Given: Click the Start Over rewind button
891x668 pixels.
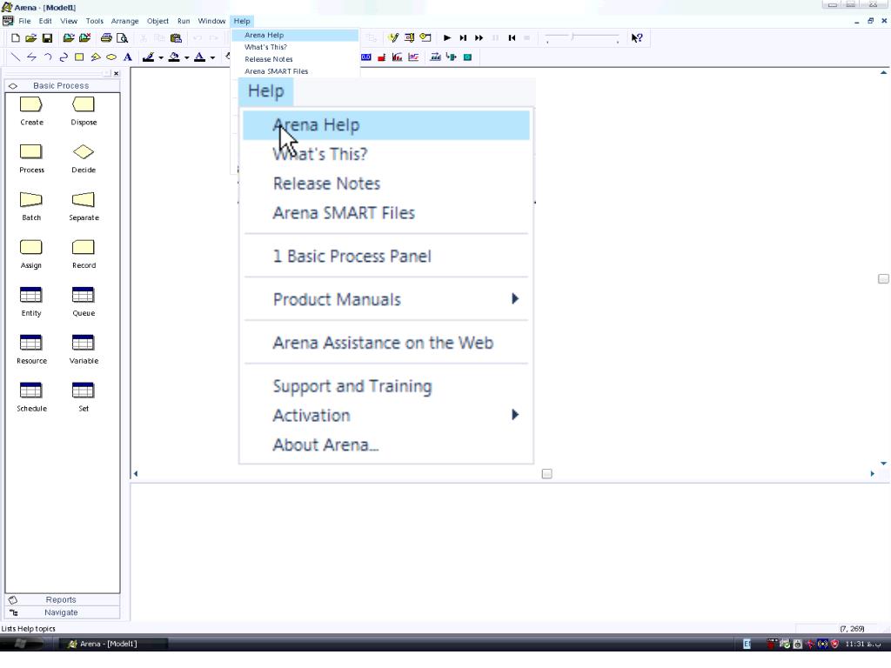Looking at the screenshot, I should (x=512, y=38).
